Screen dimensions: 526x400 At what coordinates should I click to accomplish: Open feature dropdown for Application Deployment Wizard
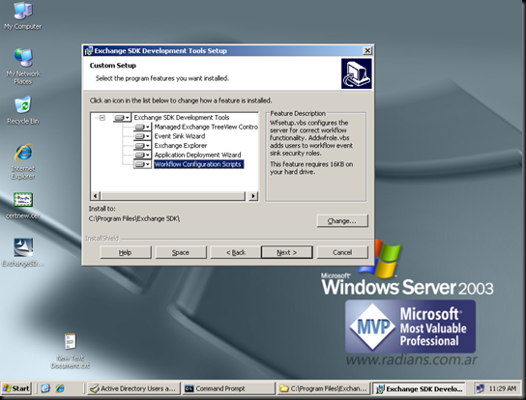pyautogui.click(x=142, y=155)
